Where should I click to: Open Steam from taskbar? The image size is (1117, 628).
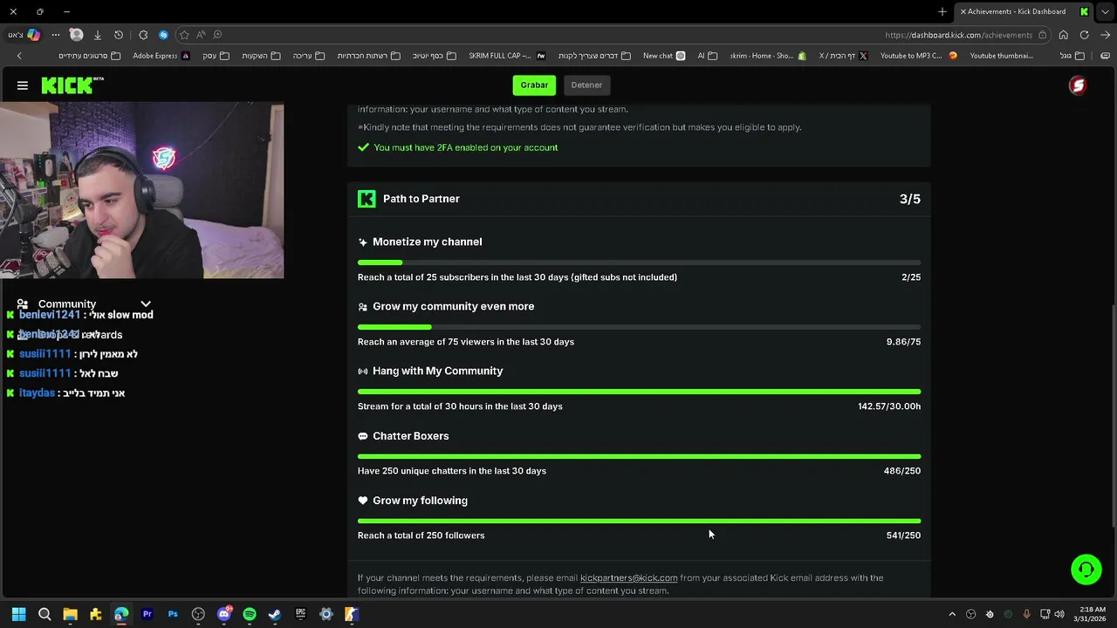click(275, 614)
